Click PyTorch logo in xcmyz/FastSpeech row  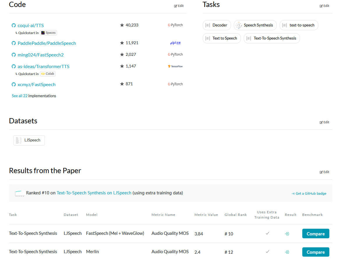tap(175, 84)
